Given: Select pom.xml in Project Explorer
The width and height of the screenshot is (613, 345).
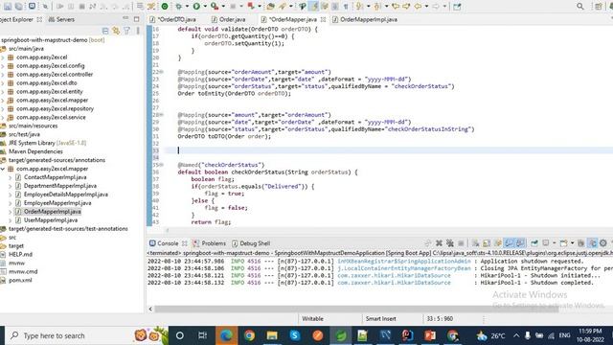Looking at the screenshot, I should tap(20, 280).
